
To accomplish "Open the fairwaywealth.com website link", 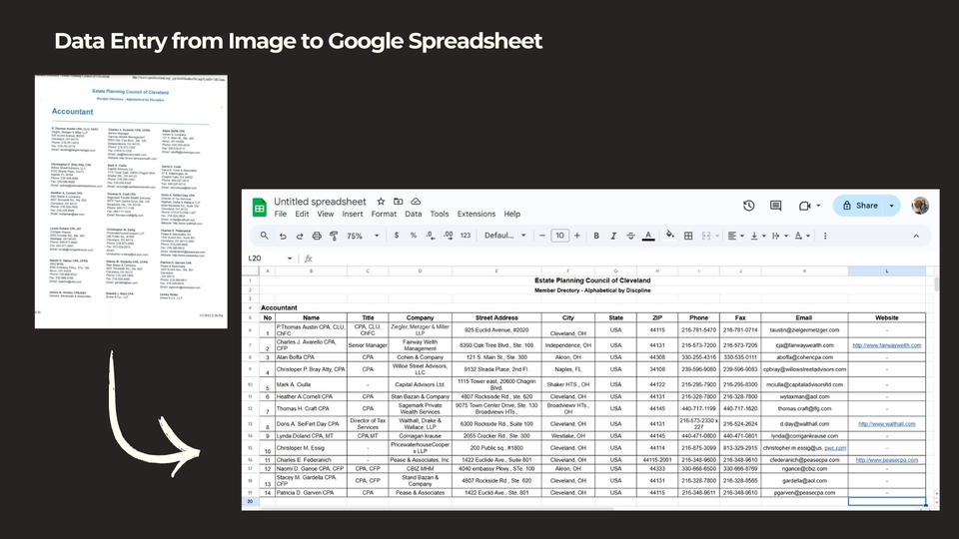I will [886, 345].
